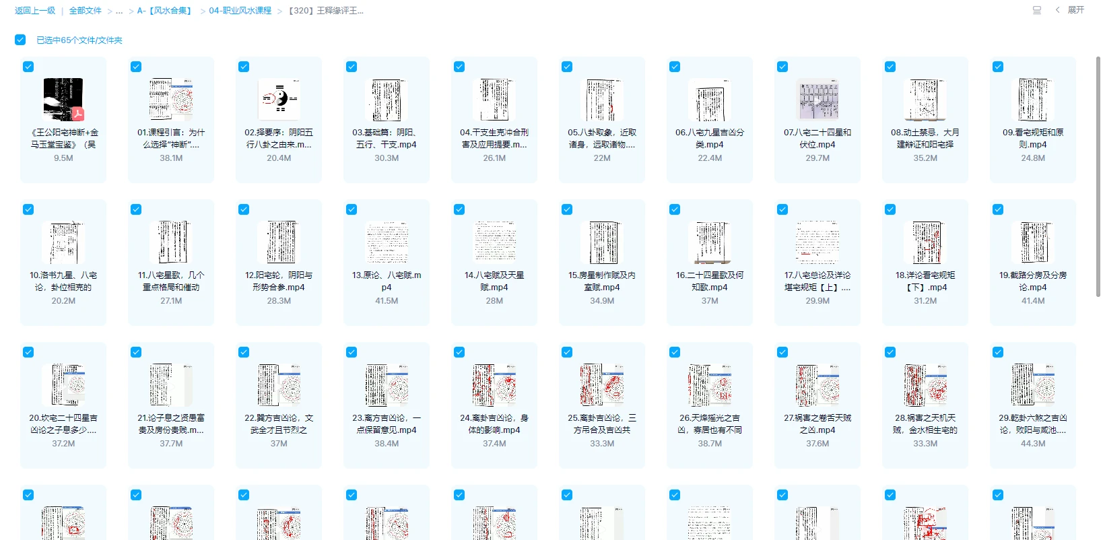Open the 28.祸害之天机天贼 video thumbnail

[x=925, y=384]
